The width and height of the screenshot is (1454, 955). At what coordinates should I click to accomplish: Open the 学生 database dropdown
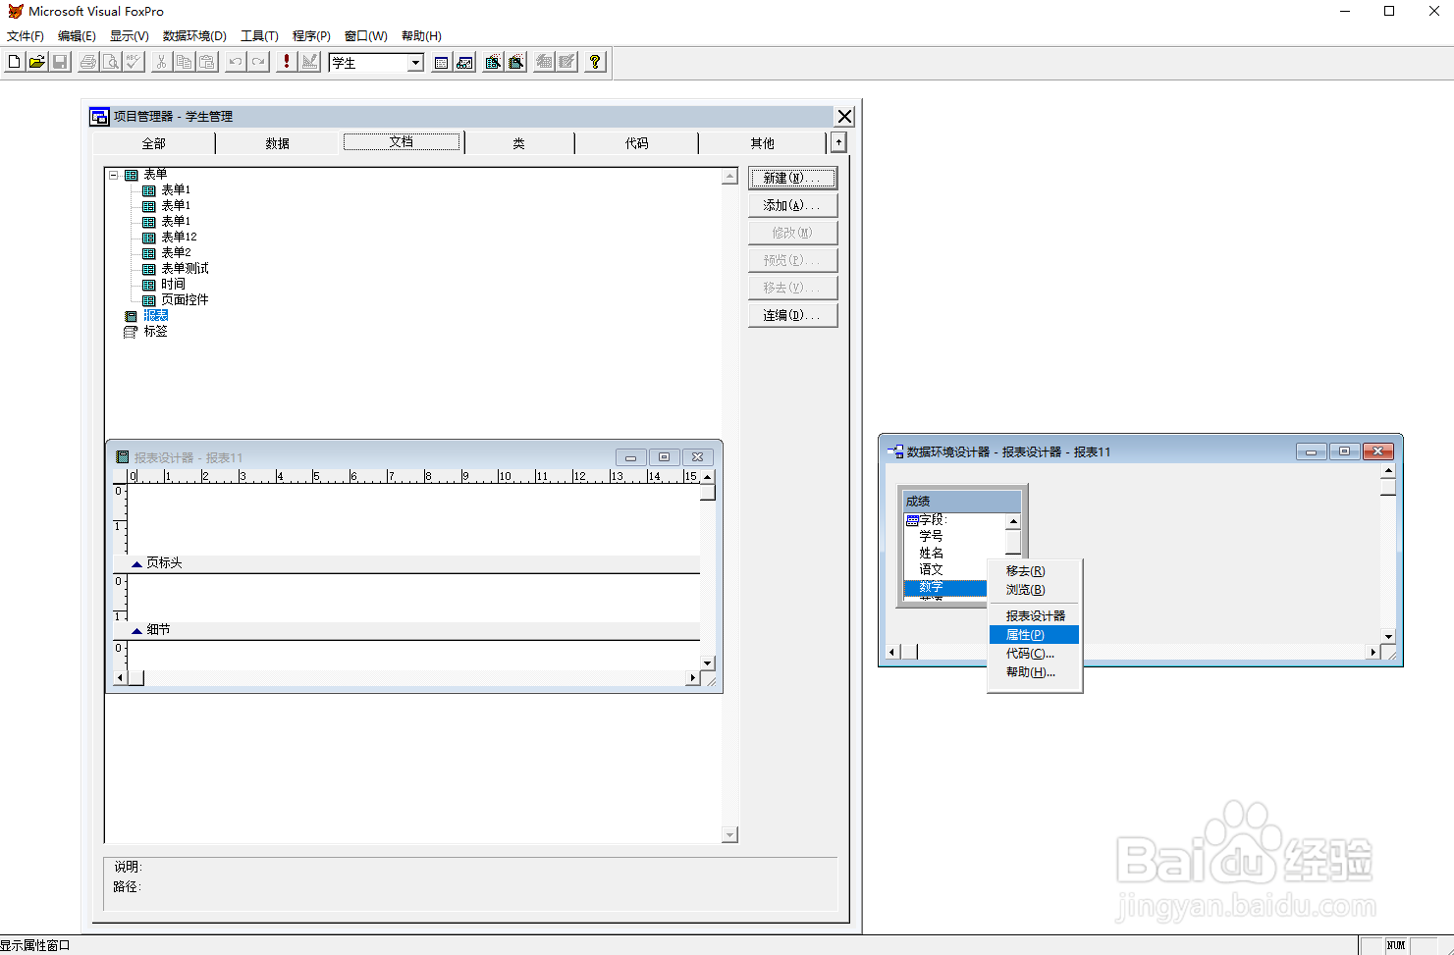click(415, 63)
